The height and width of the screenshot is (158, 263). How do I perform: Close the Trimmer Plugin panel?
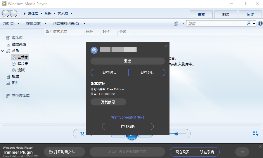260,147
